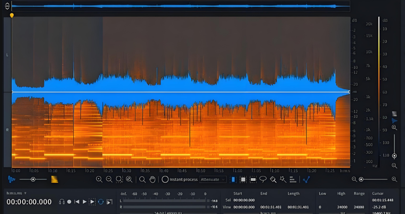Adjust the waveform/spectrogram opacity slider

[x=33, y=180]
